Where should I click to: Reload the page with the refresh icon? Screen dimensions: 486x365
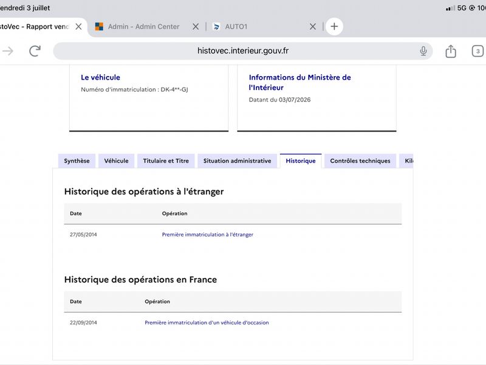click(x=35, y=51)
